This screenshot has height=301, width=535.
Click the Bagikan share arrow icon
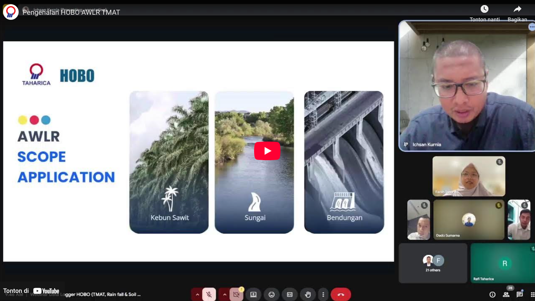pos(517,9)
